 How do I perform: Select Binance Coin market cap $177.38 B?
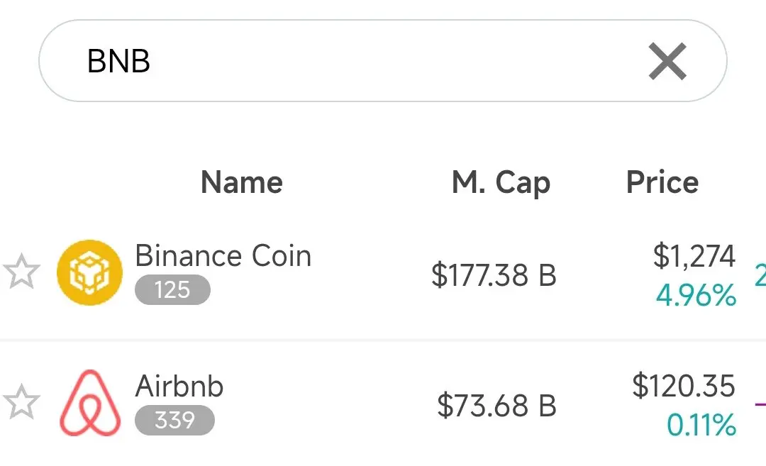[x=494, y=275]
